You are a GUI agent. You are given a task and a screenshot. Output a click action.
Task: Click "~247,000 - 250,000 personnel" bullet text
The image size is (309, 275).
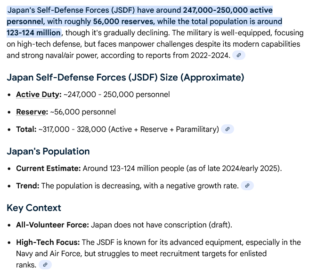coord(117,94)
